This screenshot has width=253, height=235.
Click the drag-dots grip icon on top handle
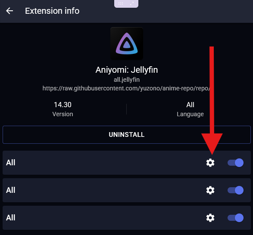(121, 3)
